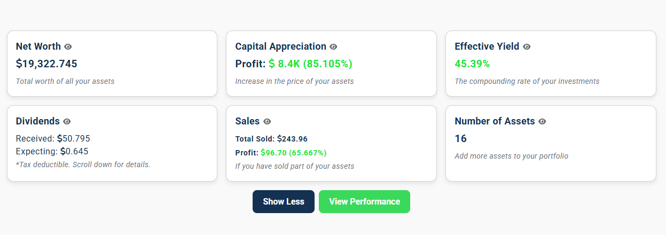The image size is (666, 235).
Task: Hide Sales values via the eye icon
Action: (267, 121)
